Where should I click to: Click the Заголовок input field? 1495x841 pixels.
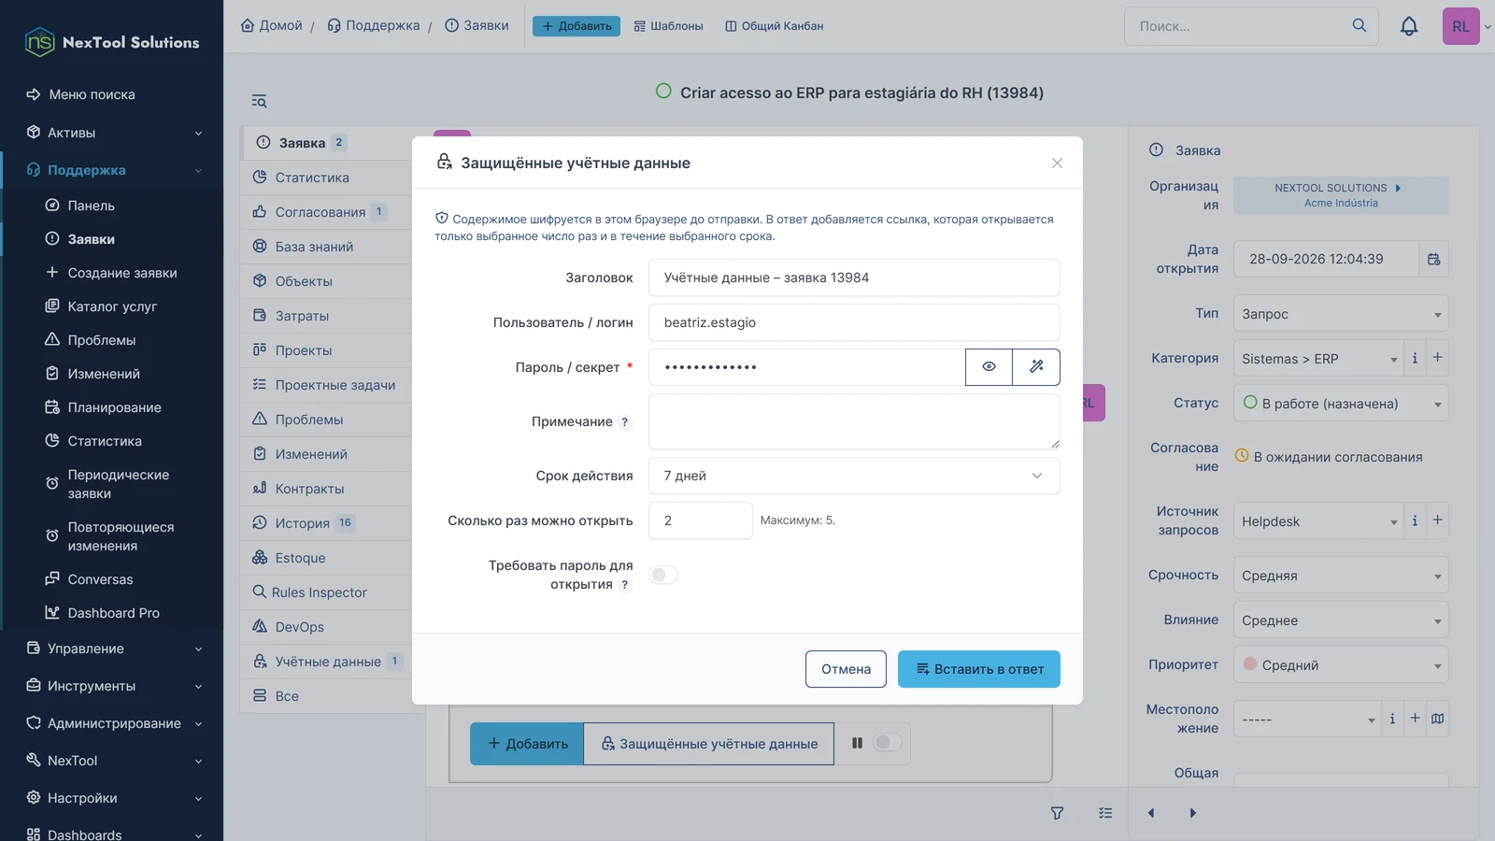[x=854, y=278]
